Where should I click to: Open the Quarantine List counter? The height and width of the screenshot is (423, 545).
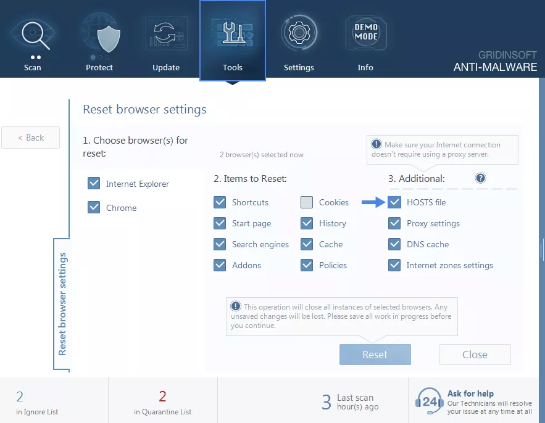point(162,401)
